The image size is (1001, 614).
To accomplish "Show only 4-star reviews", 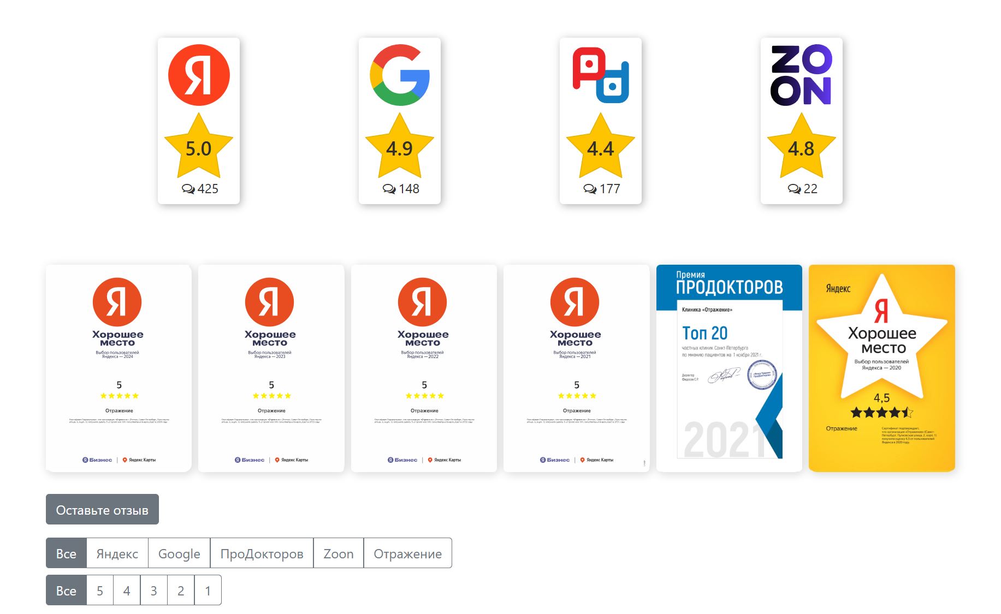I will coord(127,590).
